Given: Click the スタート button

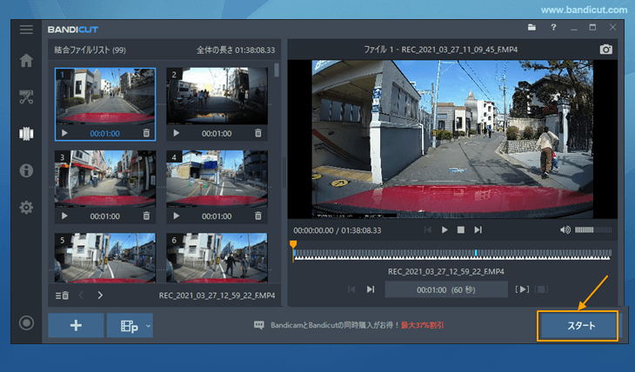Looking at the screenshot, I should click(x=578, y=325).
